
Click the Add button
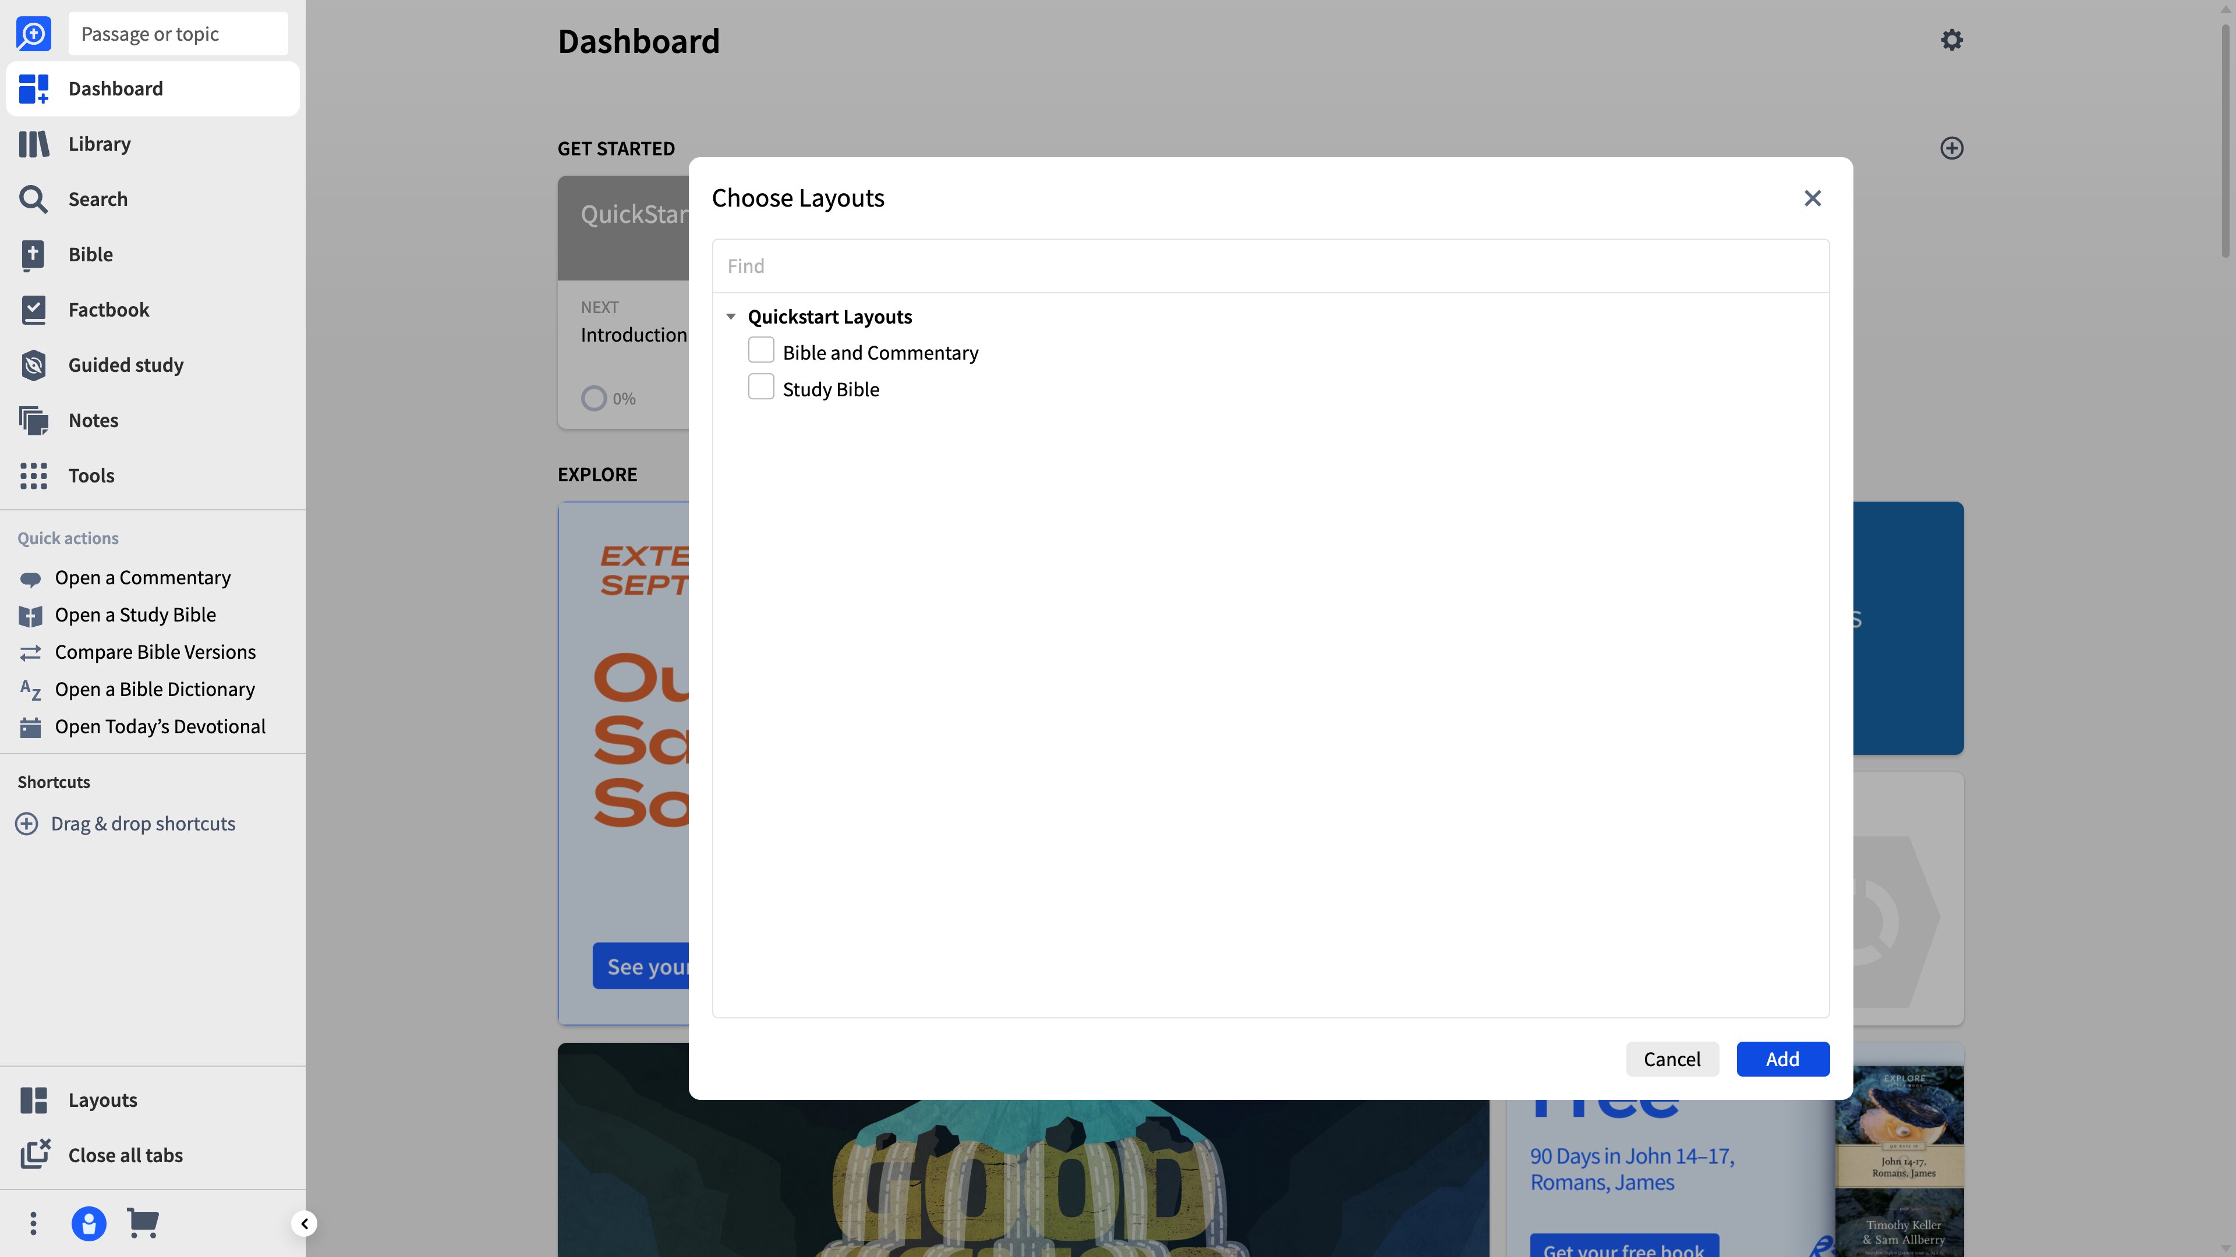1783,1059
